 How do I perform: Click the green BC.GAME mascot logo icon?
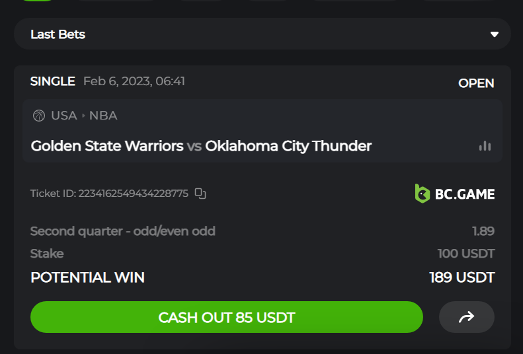tap(422, 194)
